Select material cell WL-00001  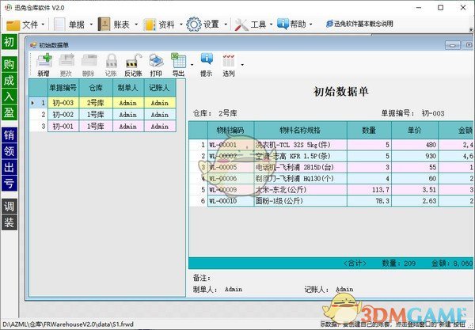230,145
